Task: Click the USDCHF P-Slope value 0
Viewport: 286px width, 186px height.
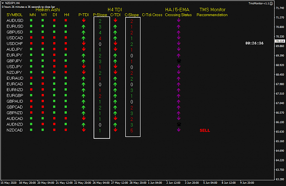Action: pyautogui.click(x=100, y=44)
